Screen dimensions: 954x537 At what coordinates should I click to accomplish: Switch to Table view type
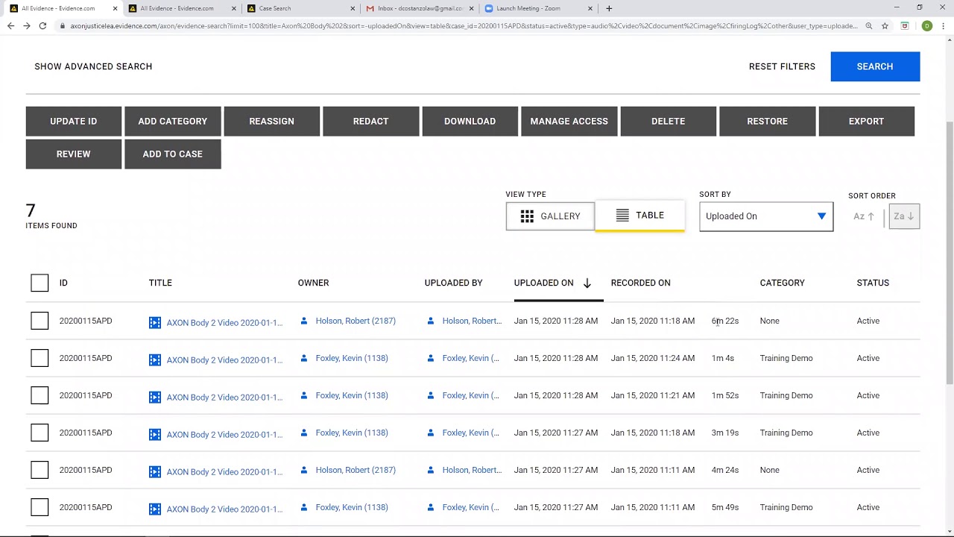[x=639, y=216]
